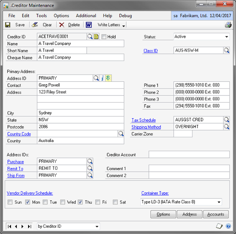
Task: Enable Wed delivery checkbox
Action: click(x=62, y=202)
